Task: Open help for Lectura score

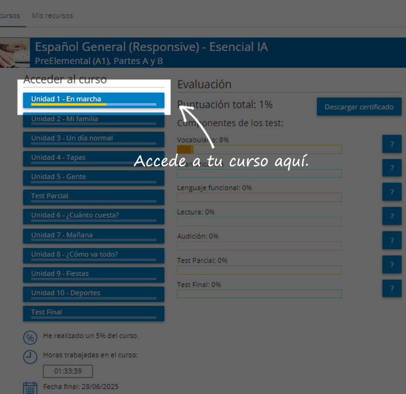Action: [x=392, y=216]
